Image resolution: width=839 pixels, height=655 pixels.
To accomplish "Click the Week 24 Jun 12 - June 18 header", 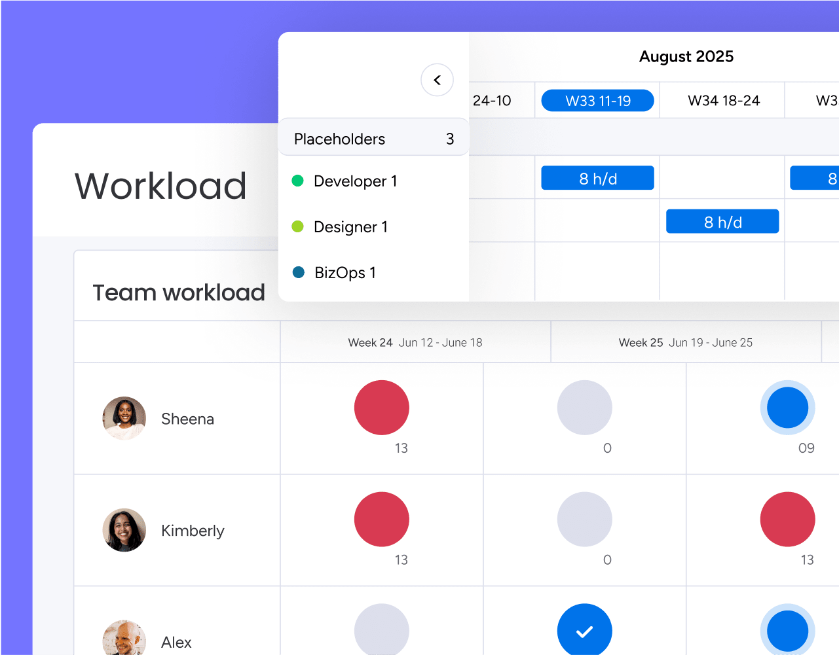I will [415, 342].
